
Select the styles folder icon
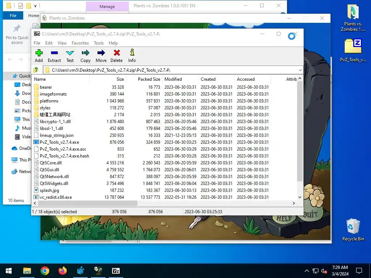pyautogui.click(x=36, y=108)
